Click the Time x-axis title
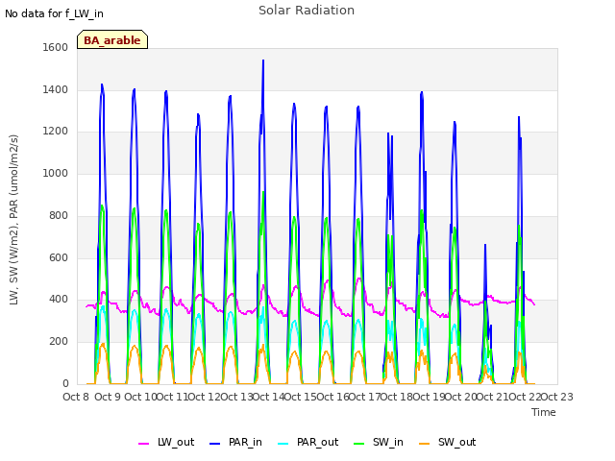 click(x=543, y=412)
